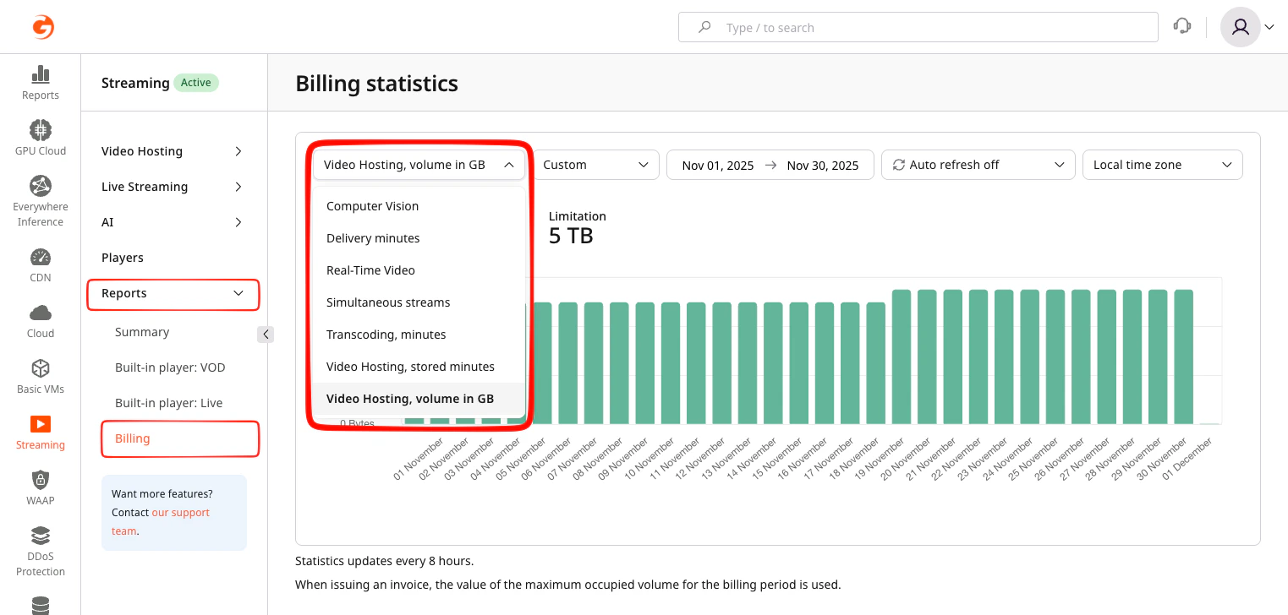The height and width of the screenshot is (615, 1288).
Task: Select Basic VMs in the sidebar
Action: tap(40, 376)
